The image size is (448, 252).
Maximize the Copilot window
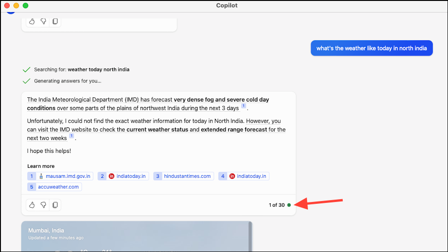[26, 6]
